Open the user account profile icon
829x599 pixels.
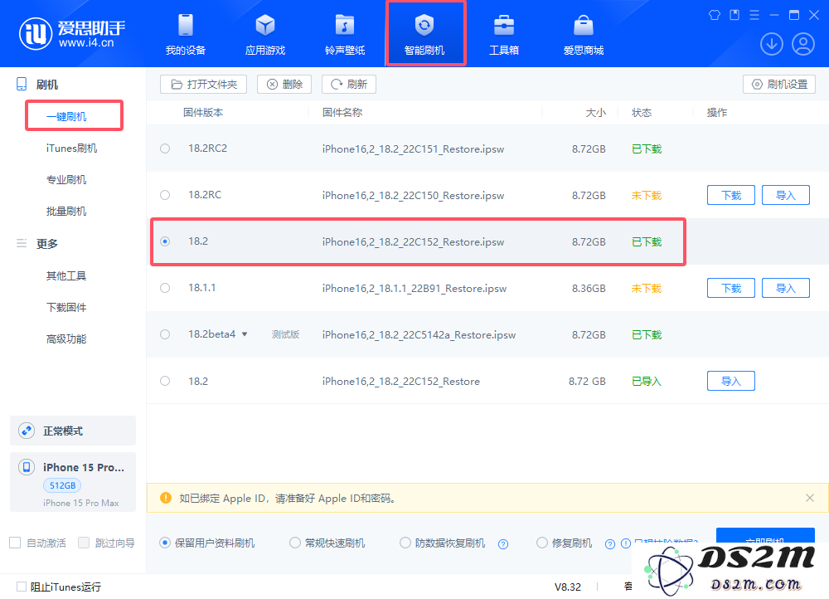point(803,44)
